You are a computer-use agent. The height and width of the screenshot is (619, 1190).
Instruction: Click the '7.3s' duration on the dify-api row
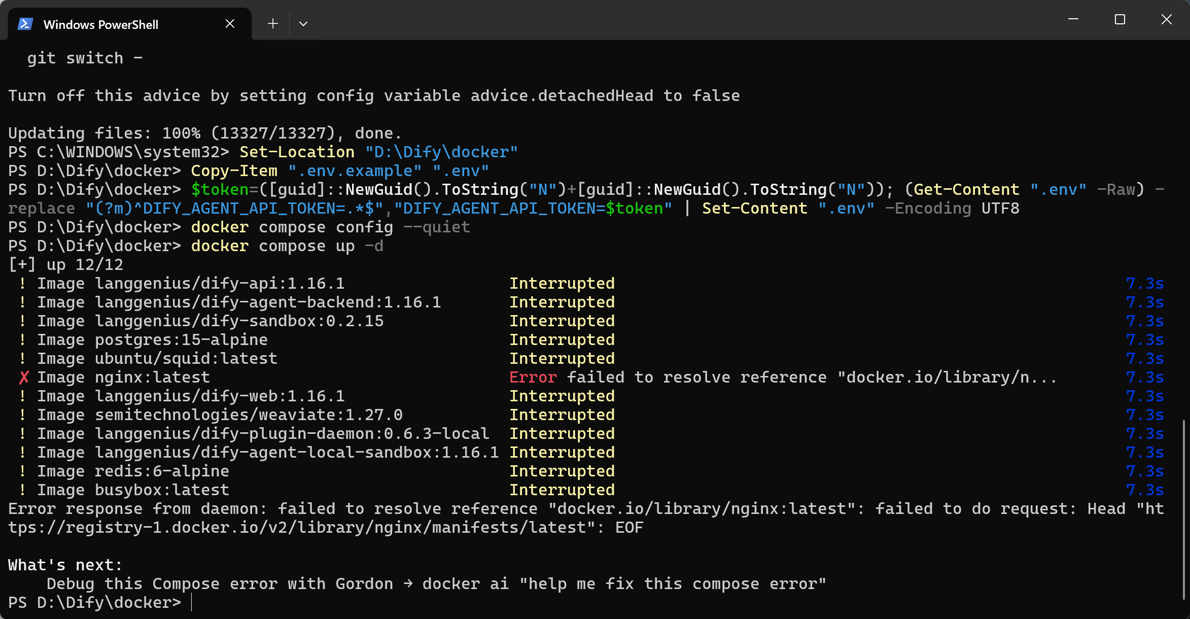point(1145,284)
